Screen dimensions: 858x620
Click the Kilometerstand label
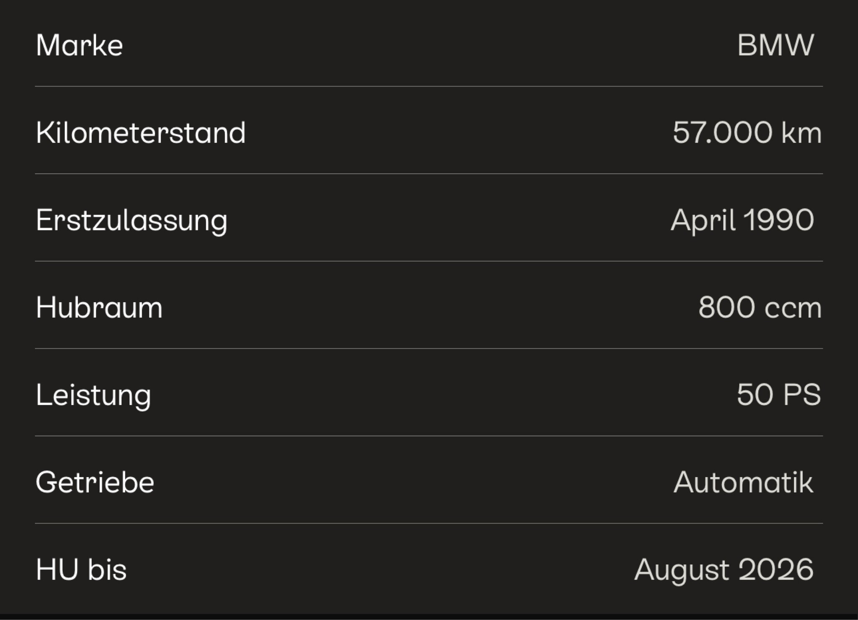pyautogui.click(x=140, y=132)
